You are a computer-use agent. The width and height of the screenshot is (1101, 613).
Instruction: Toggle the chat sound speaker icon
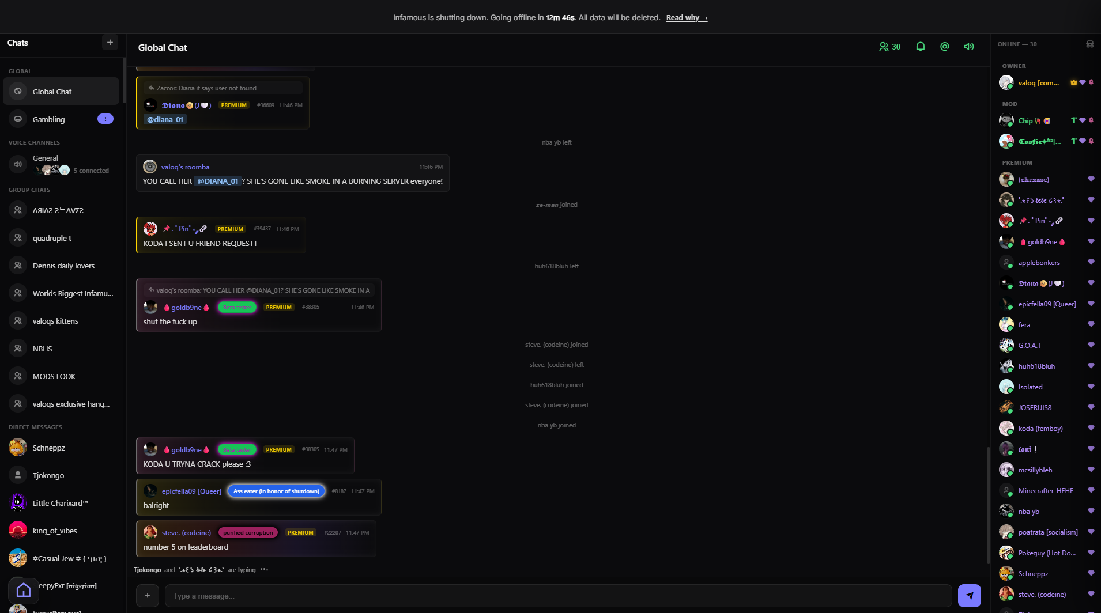pos(969,47)
